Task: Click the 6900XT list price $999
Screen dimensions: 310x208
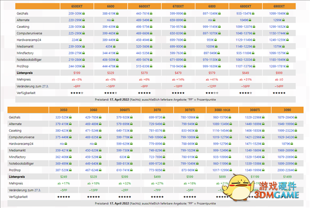Action: click(x=279, y=73)
